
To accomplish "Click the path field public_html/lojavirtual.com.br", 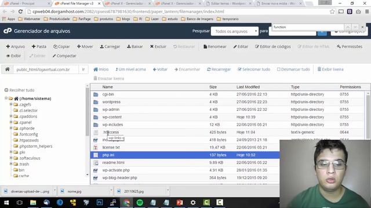I will (x=45, y=69).
